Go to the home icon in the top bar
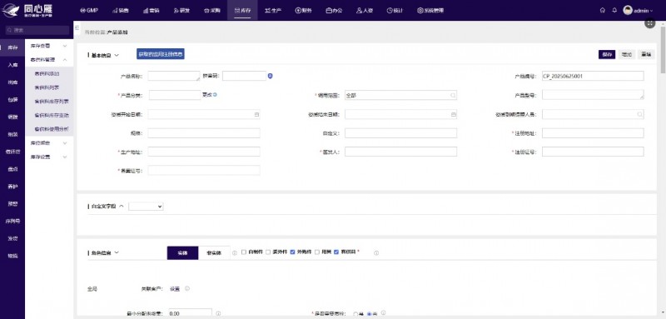666x319 pixels. click(602, 10)
